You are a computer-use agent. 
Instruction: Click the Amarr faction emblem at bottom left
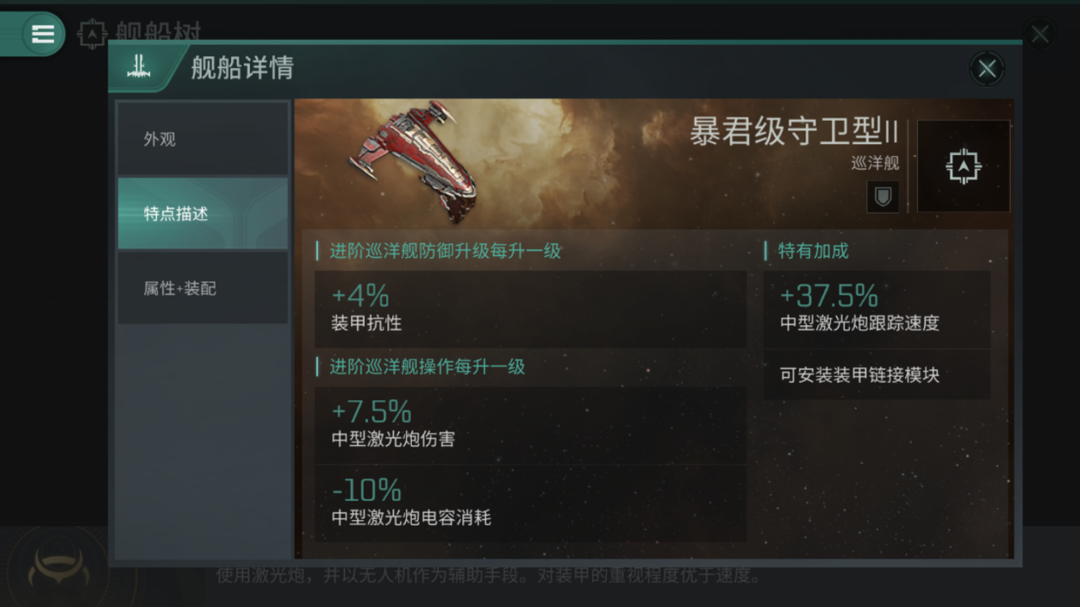58,569
